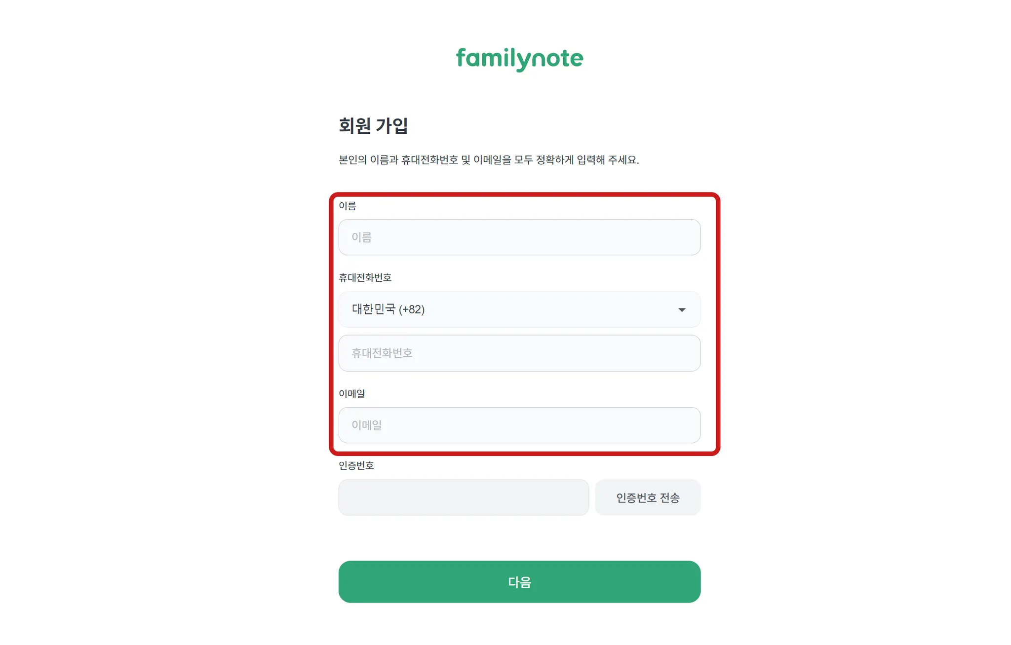Select the 이메일 email input field
Image resolution: width=1011 pixels, height=645 pixels.
click(519, 425)
